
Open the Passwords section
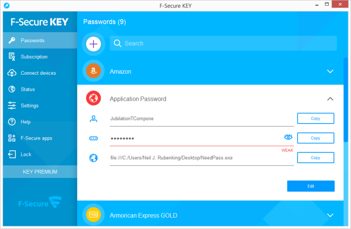[40, 40]
